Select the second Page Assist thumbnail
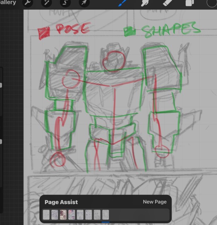The image size is (217, 225). tap(55, 215)
